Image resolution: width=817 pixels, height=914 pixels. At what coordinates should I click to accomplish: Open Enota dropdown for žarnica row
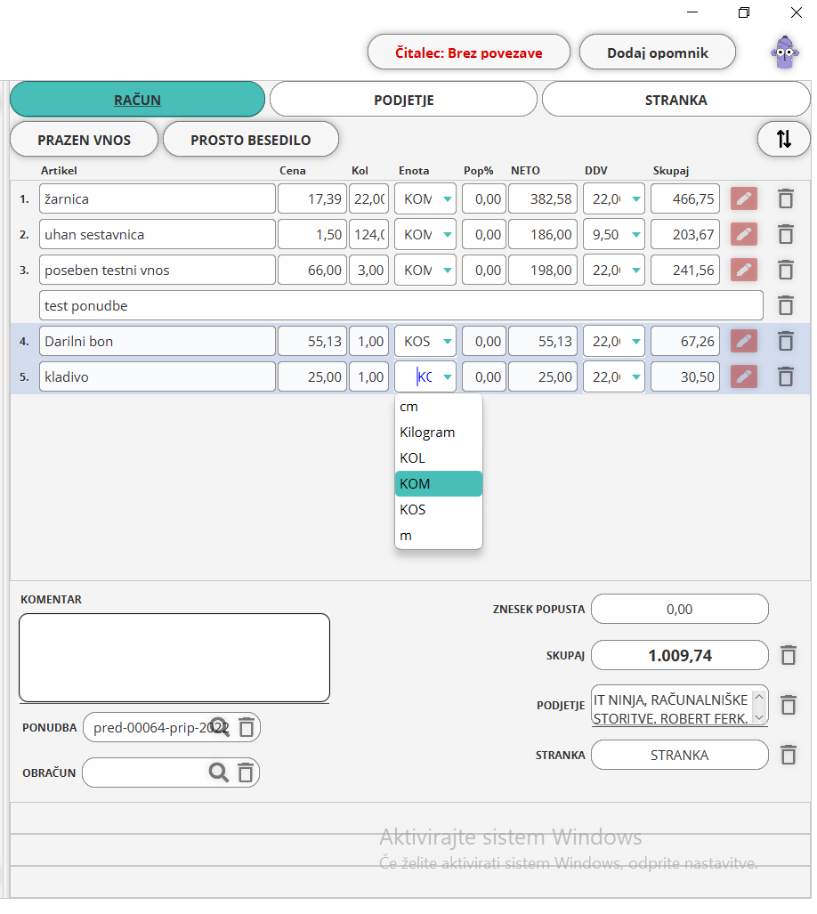447,198
